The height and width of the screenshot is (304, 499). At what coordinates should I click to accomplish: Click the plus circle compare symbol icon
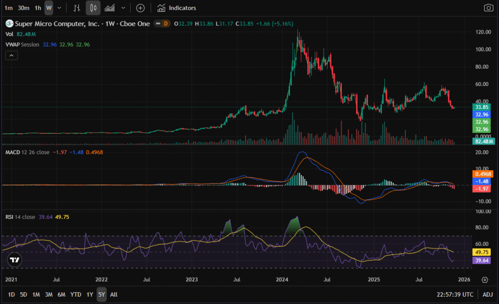coord(140,8)
